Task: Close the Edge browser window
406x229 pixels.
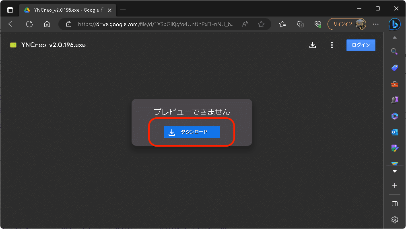Action: [x=396, y=8]
